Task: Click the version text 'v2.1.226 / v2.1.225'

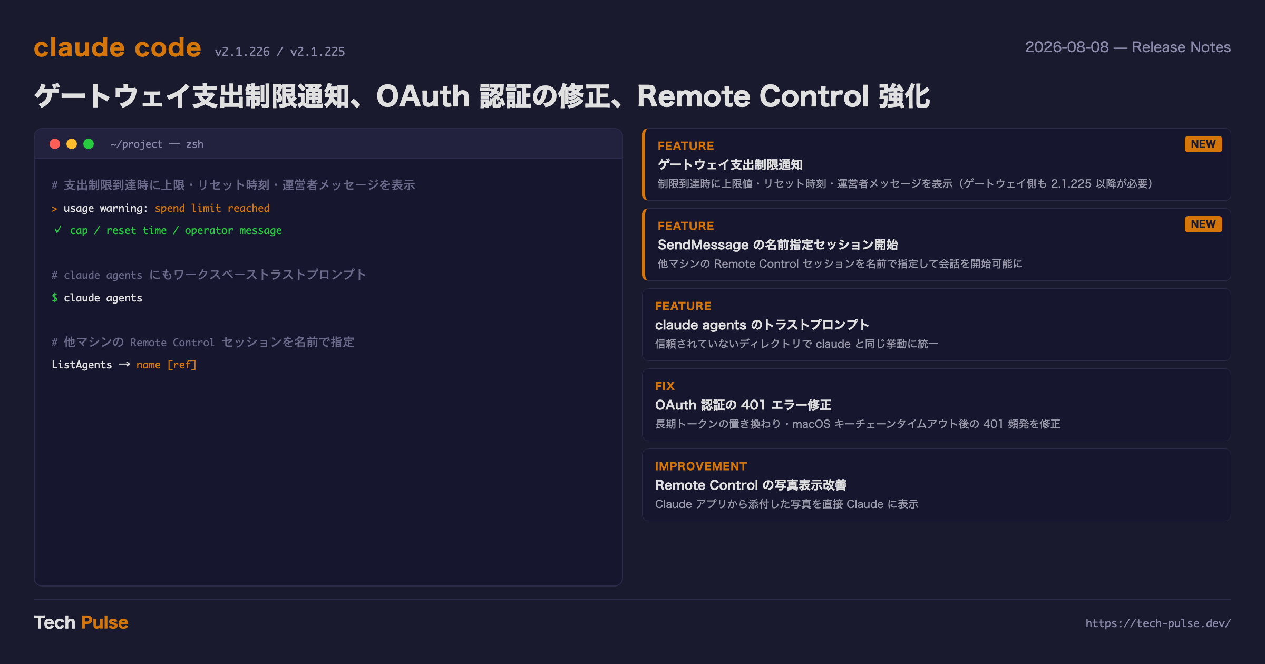Action: coord(280,52)
